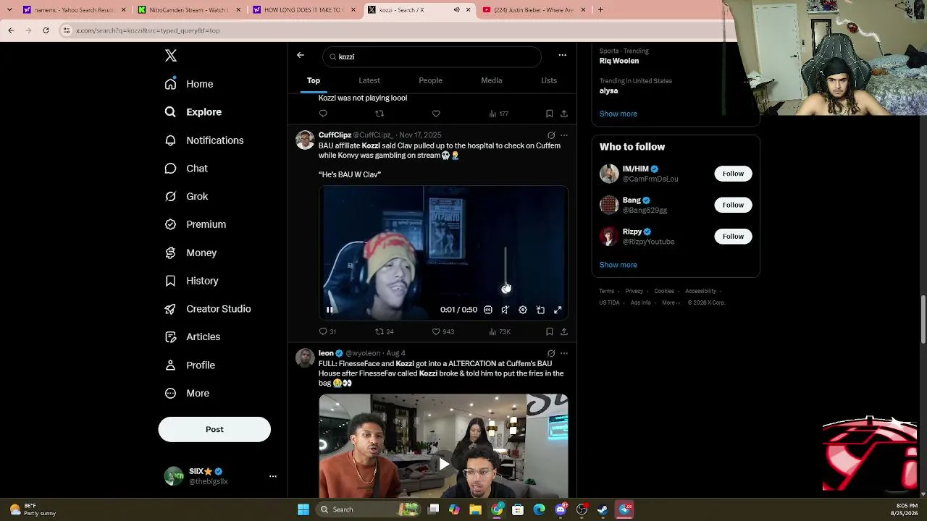Switch to the Lists tab
Screen dimensions: 927x521
549,80
